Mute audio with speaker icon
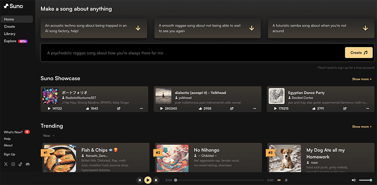The height and width of the screenshot is (185, 377). (x=354, y=180)
